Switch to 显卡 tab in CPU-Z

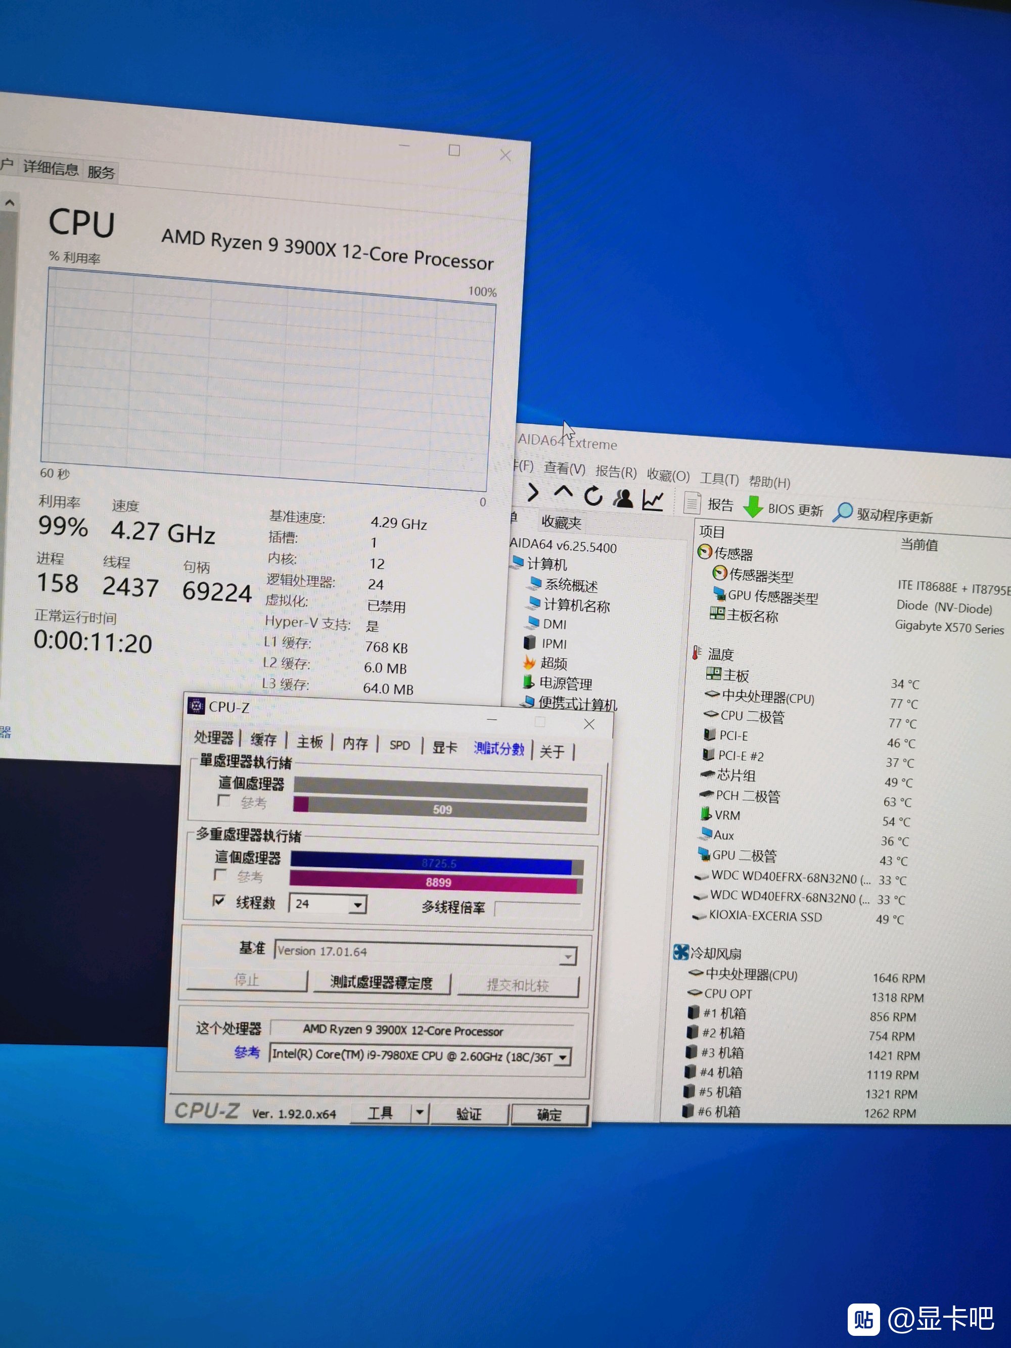tap(445, 747)
